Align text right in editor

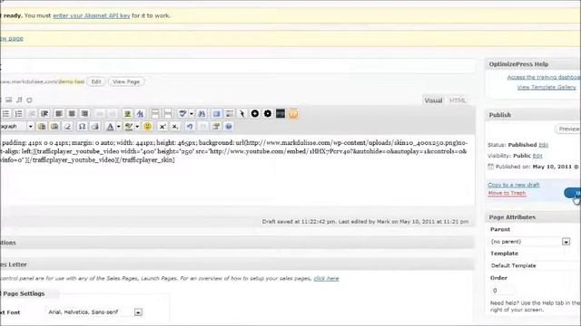click(x=84, y=114)
